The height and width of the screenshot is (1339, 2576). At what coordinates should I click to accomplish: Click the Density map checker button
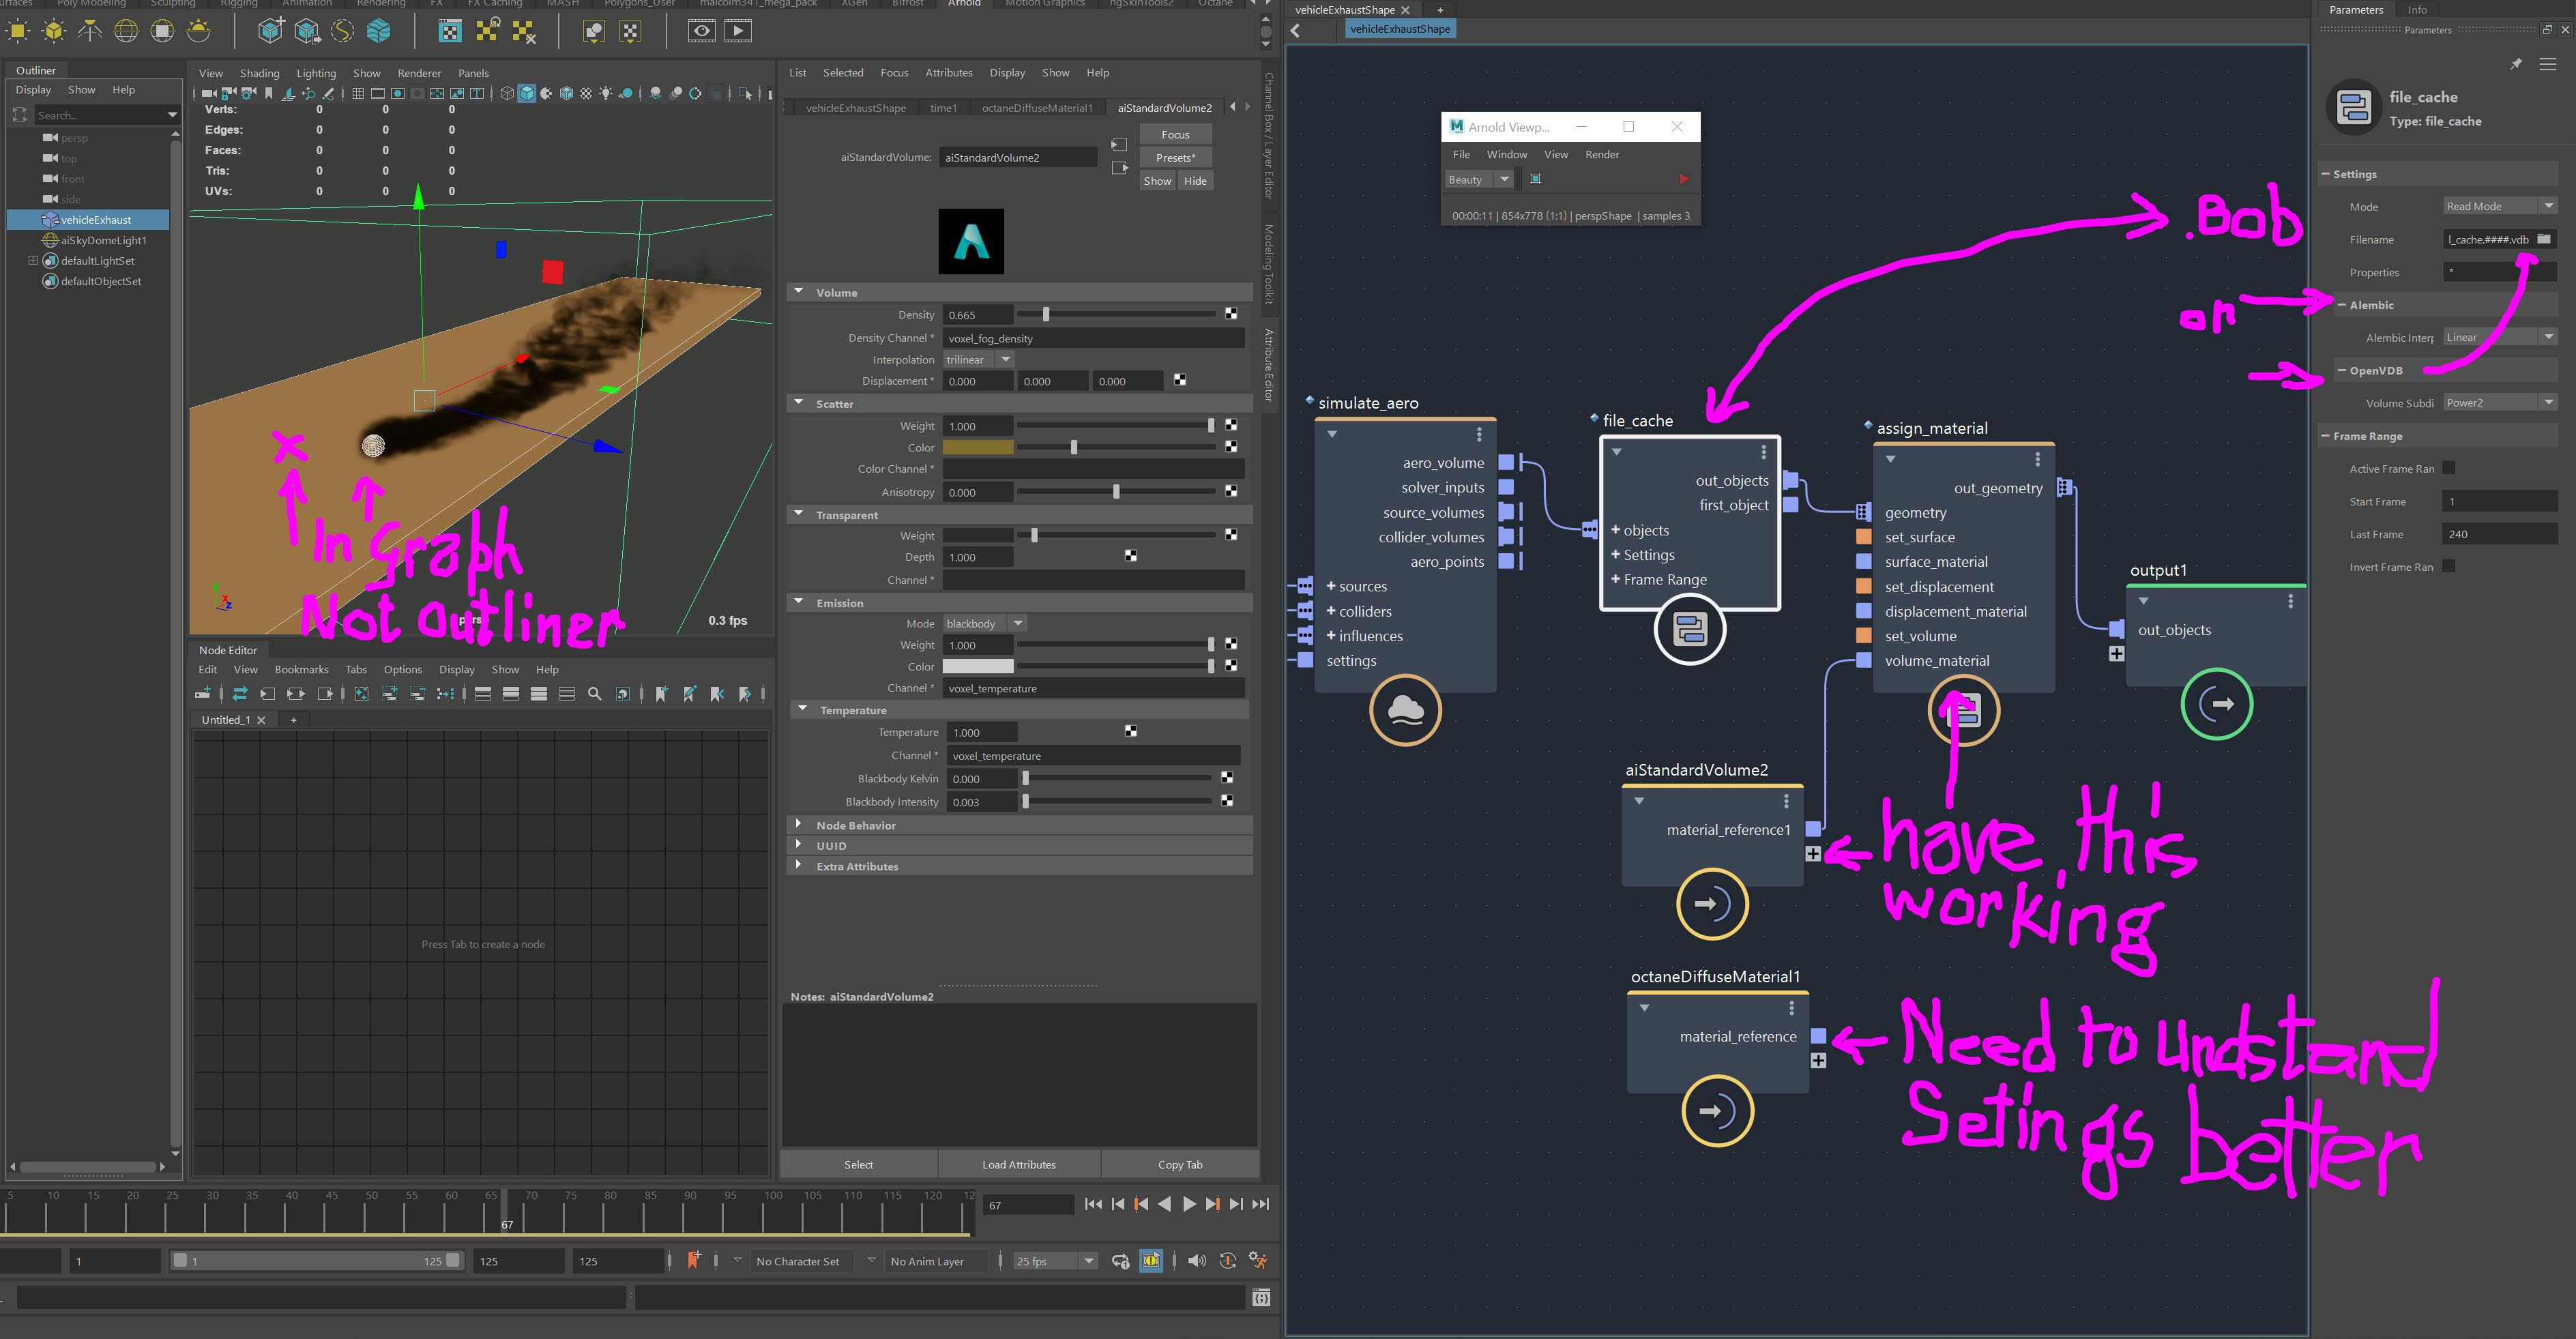[x=1230, y=314]
